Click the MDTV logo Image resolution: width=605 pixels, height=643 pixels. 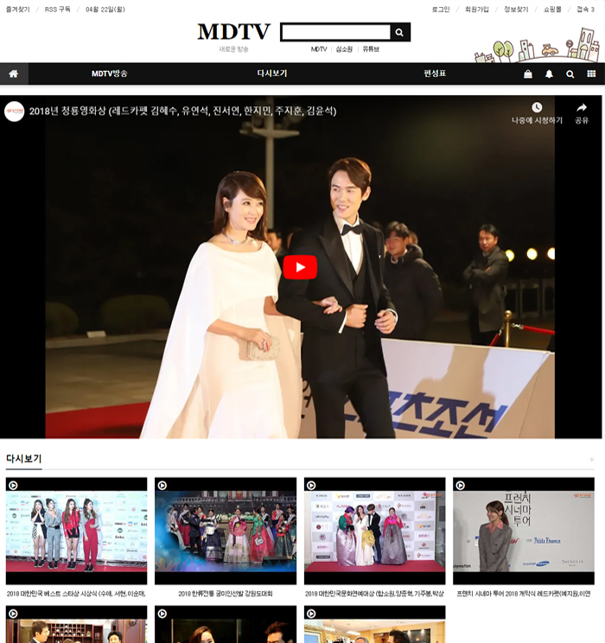(x=233, y=32)
